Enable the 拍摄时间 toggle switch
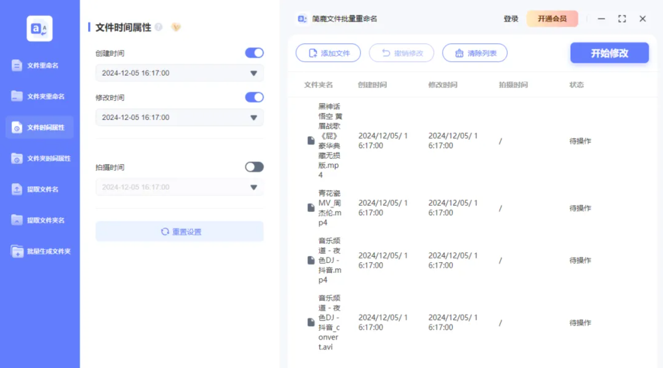 (254, 167)
